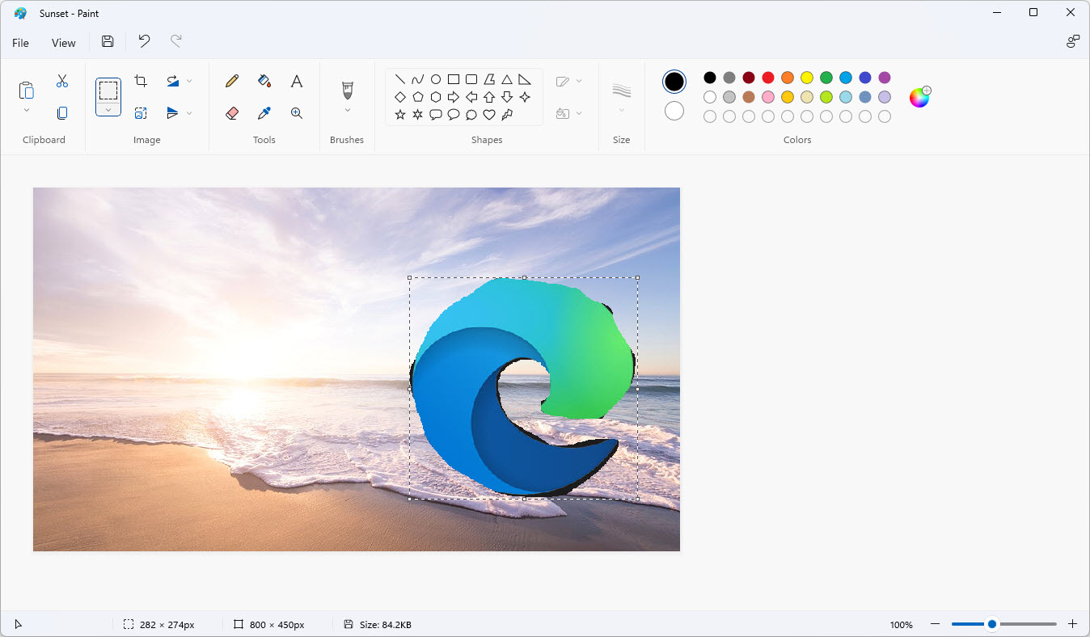Open the share settings icon at top right

[1073, 42]
